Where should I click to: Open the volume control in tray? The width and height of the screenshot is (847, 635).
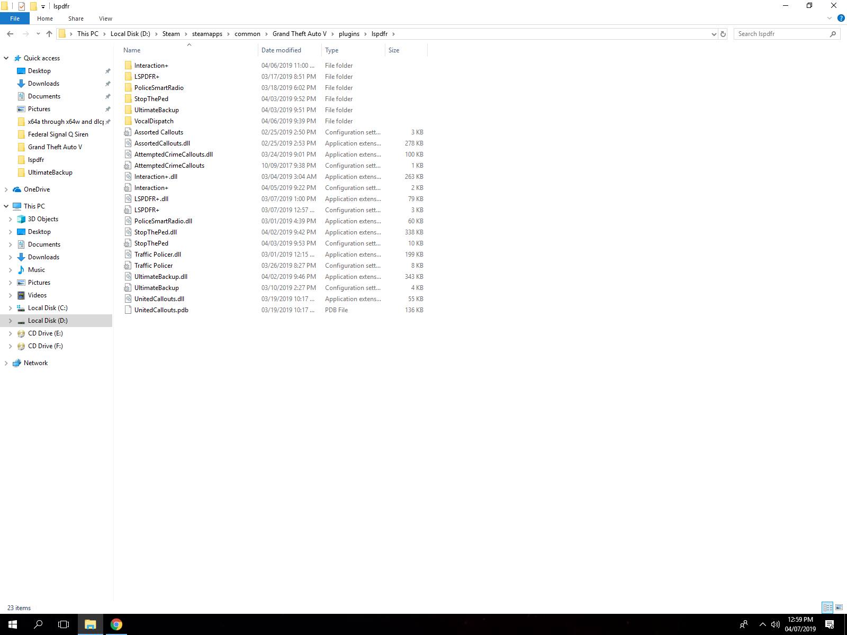click(776, 624)
